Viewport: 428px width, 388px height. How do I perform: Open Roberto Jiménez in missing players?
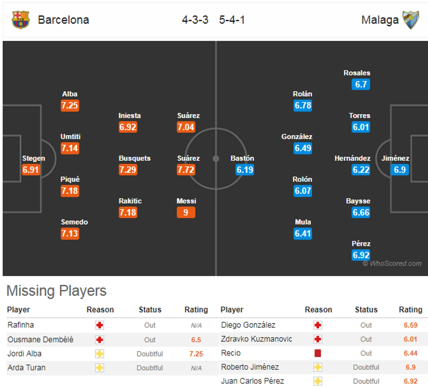pos(250,367)
